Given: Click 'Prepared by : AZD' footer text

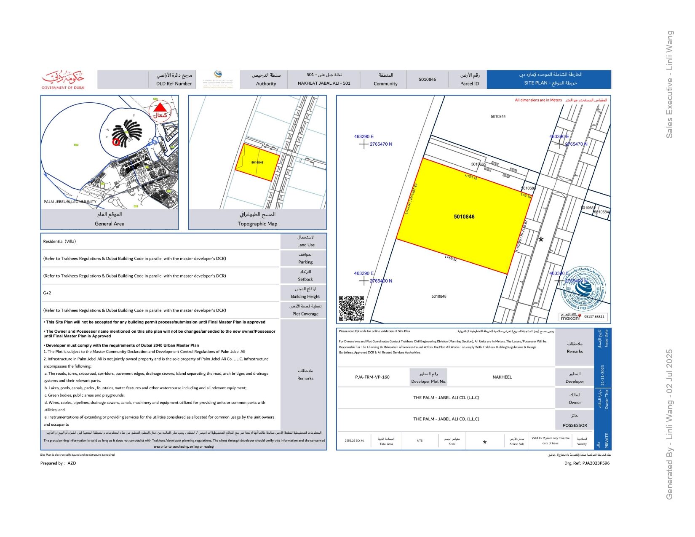Looking at the screenshot, I should pyautogui.click(x=58, y=463).
